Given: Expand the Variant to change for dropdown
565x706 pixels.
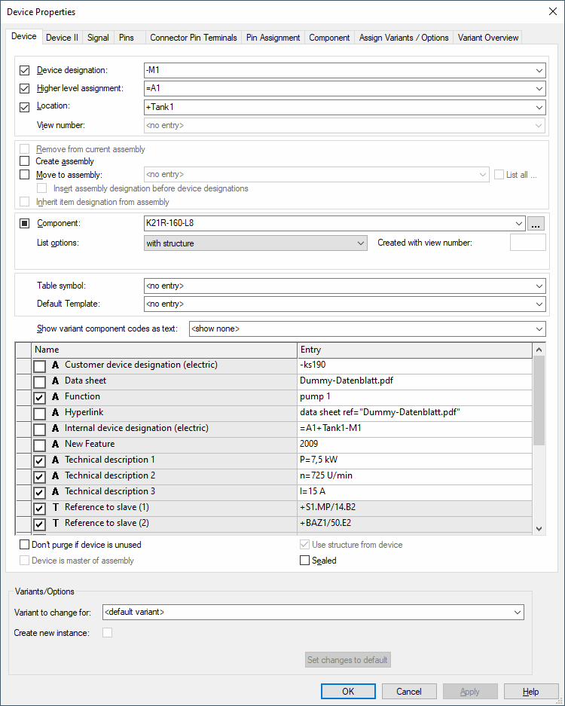Looking at the screenshot, I should [518, 613].
